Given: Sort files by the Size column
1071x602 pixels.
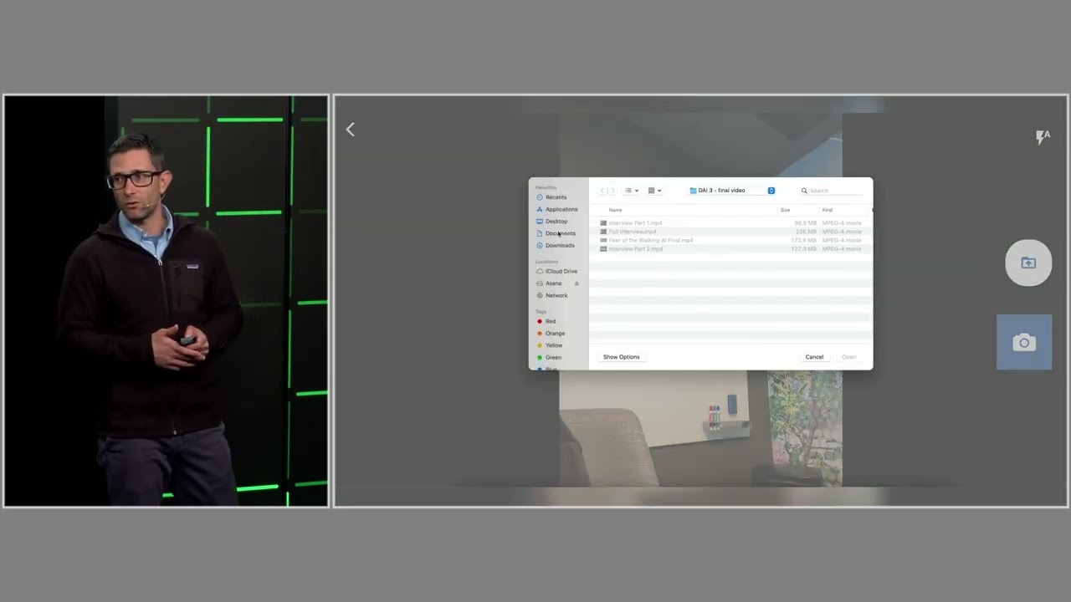Looking at the screenshot, I should point(785,210).
